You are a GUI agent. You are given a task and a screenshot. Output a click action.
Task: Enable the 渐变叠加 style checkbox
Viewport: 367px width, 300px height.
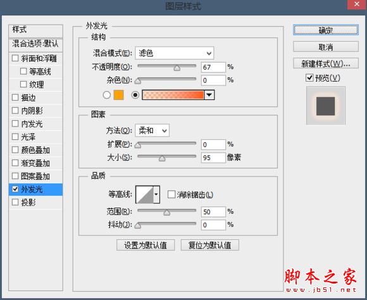[15, 163]
